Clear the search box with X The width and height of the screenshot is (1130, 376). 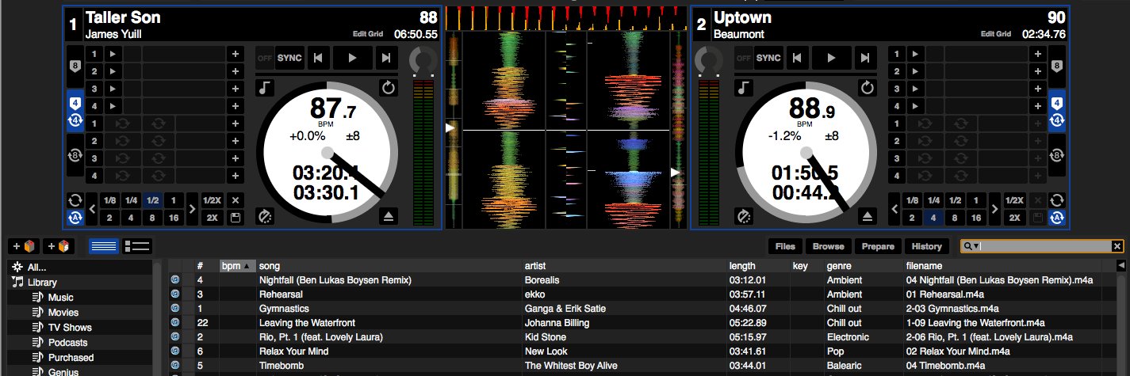(x=1117, y=246)
